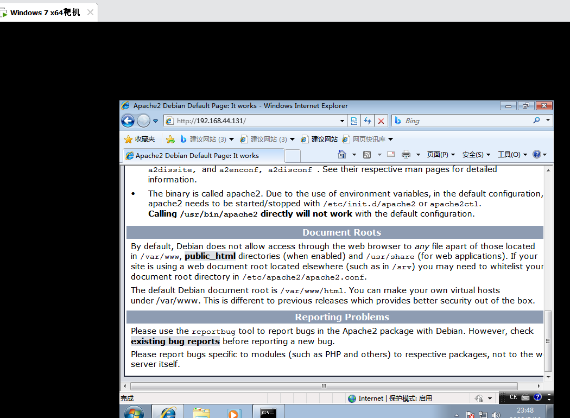The height and width of the screenshot is (418, 570).
Task: Expand 网页快讯库 dropdown arrow
Action: (x=391, y=139)
